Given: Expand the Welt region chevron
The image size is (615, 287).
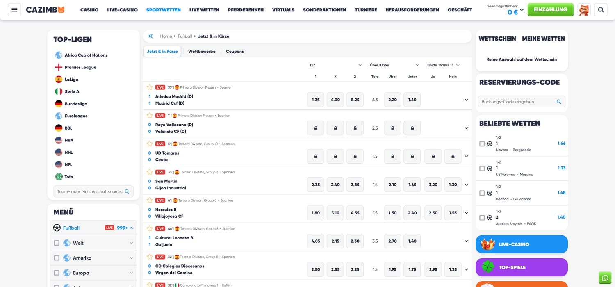Looking at the screenshot, I should (132, 243).
